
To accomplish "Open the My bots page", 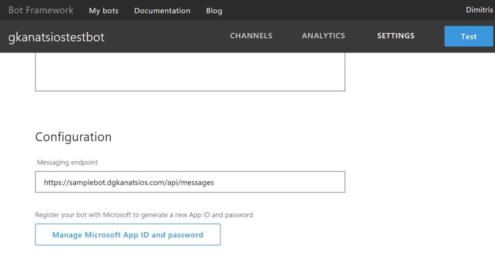I will click(103, 11).
